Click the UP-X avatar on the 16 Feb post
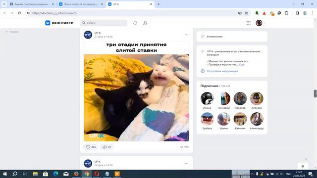317x178 pixels. tap(88, 163)
